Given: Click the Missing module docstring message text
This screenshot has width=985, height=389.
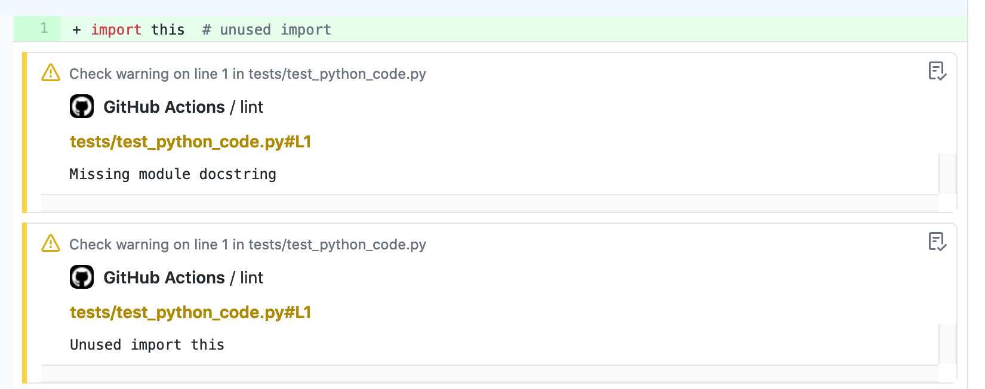Looking at the screenshot, I should tap(173, 174).
